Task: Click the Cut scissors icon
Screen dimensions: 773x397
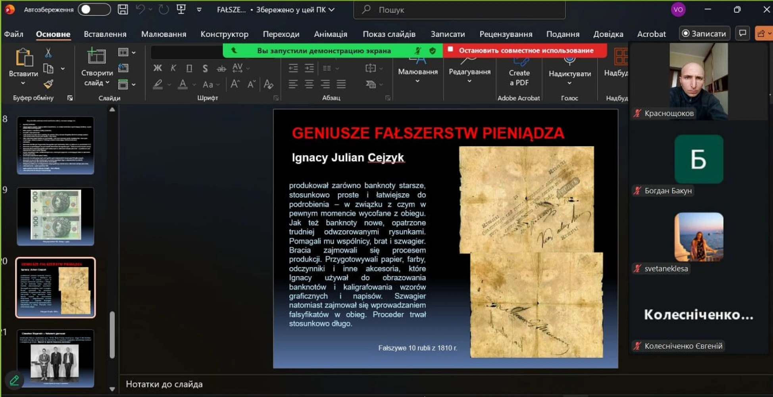Action: [x=48, y=53]
